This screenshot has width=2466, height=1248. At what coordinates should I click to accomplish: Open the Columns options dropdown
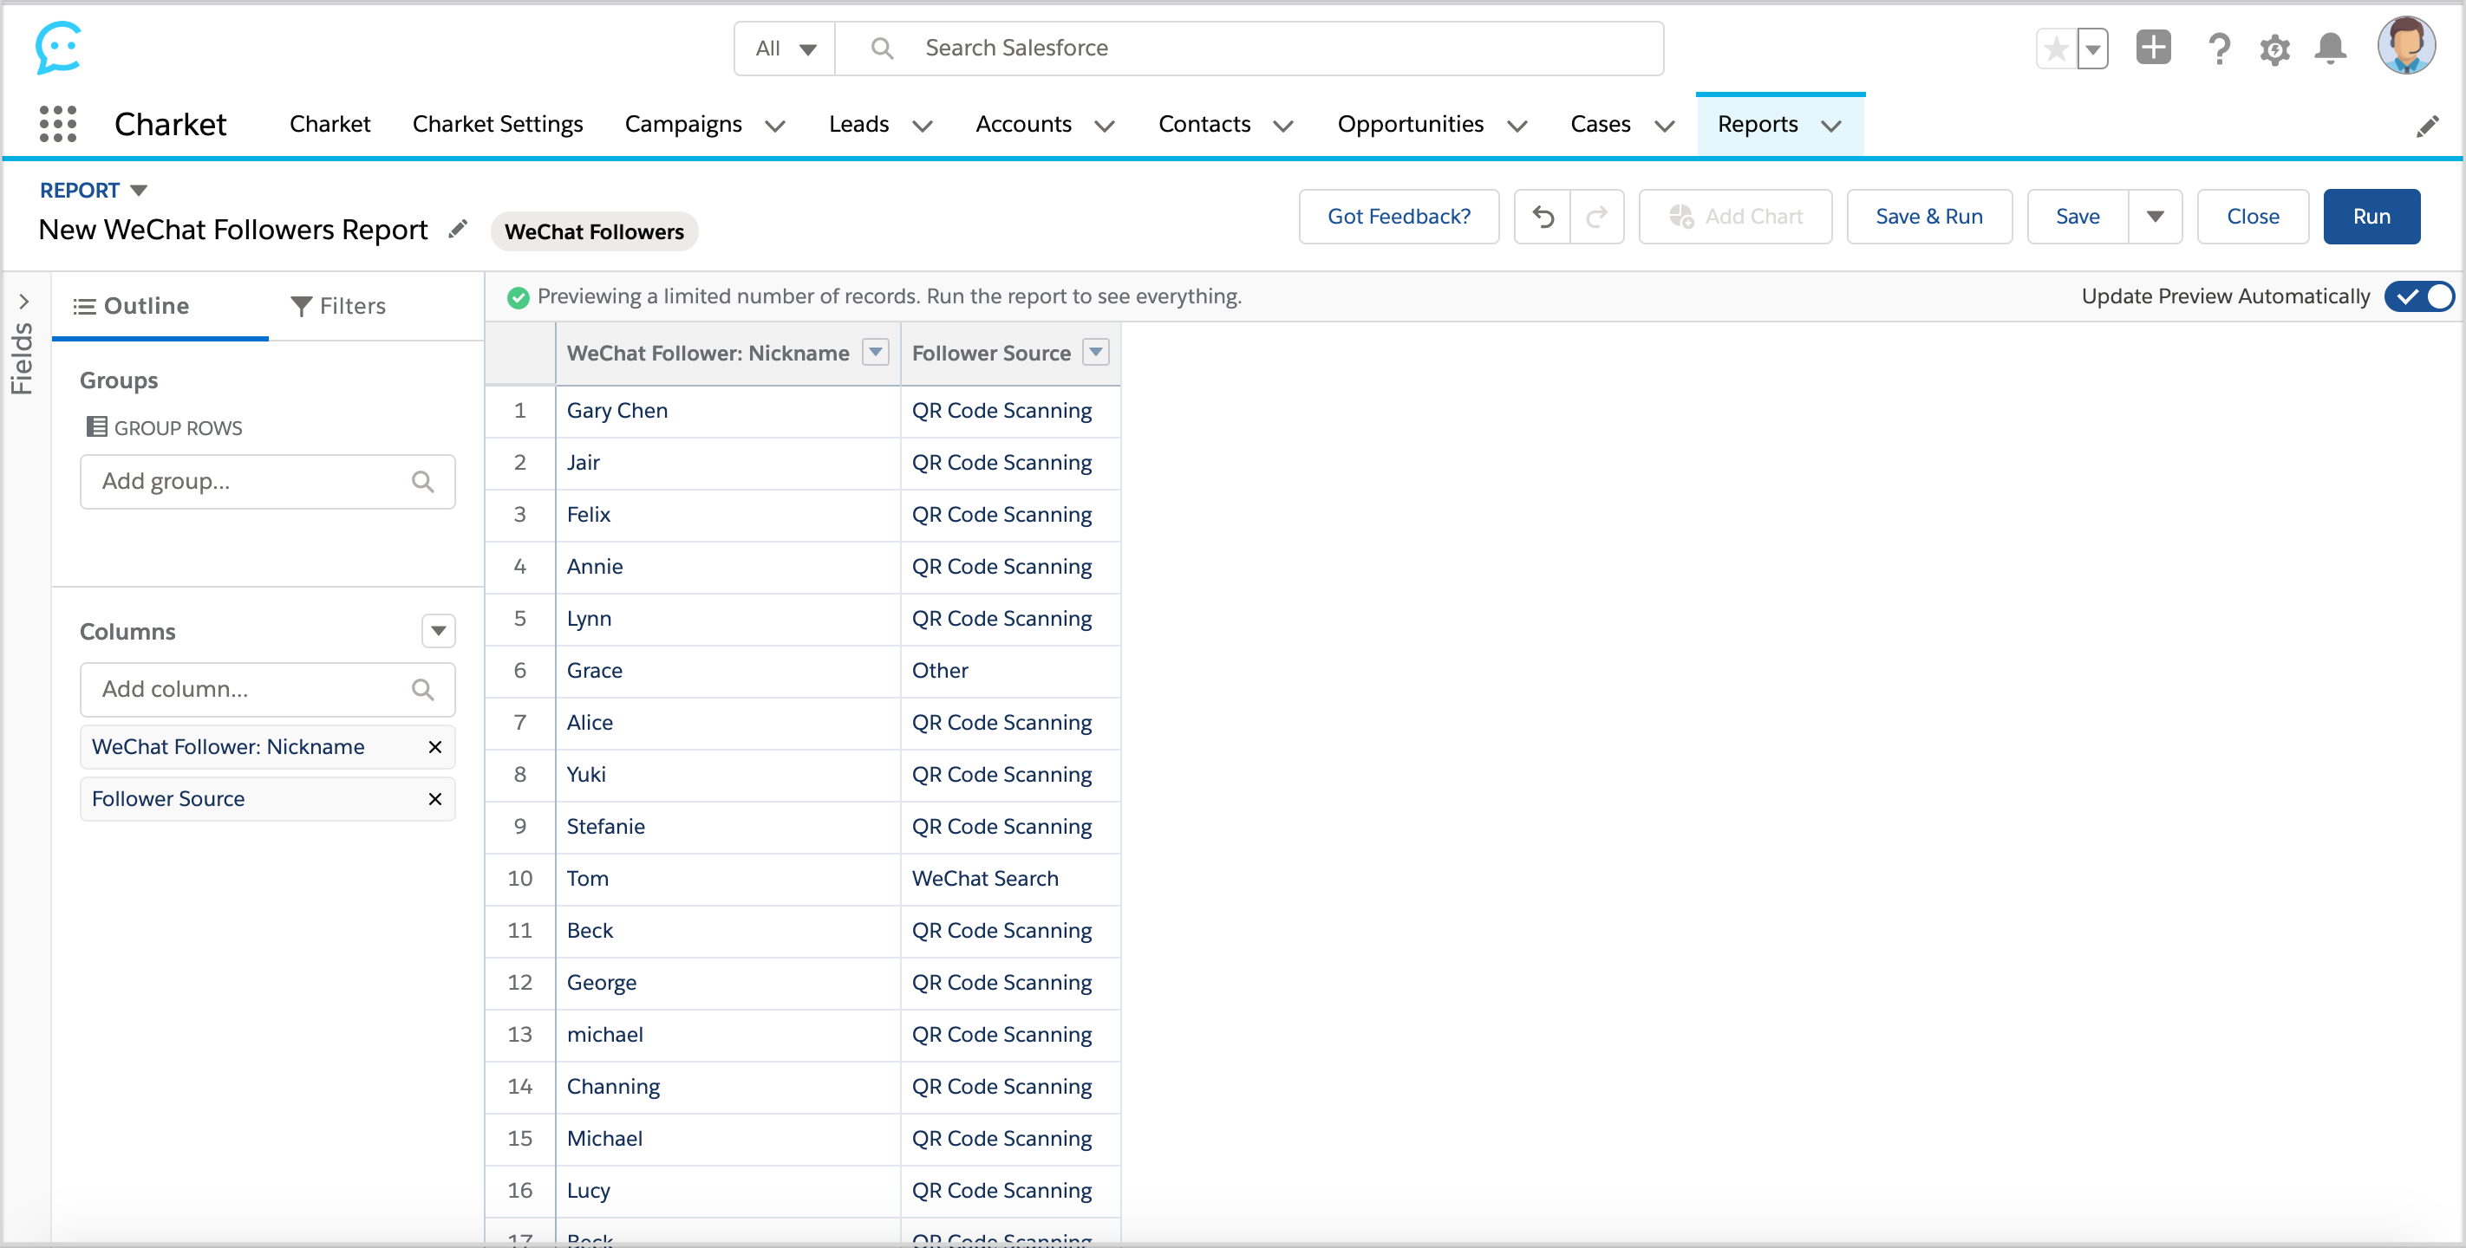click(439, 631)
